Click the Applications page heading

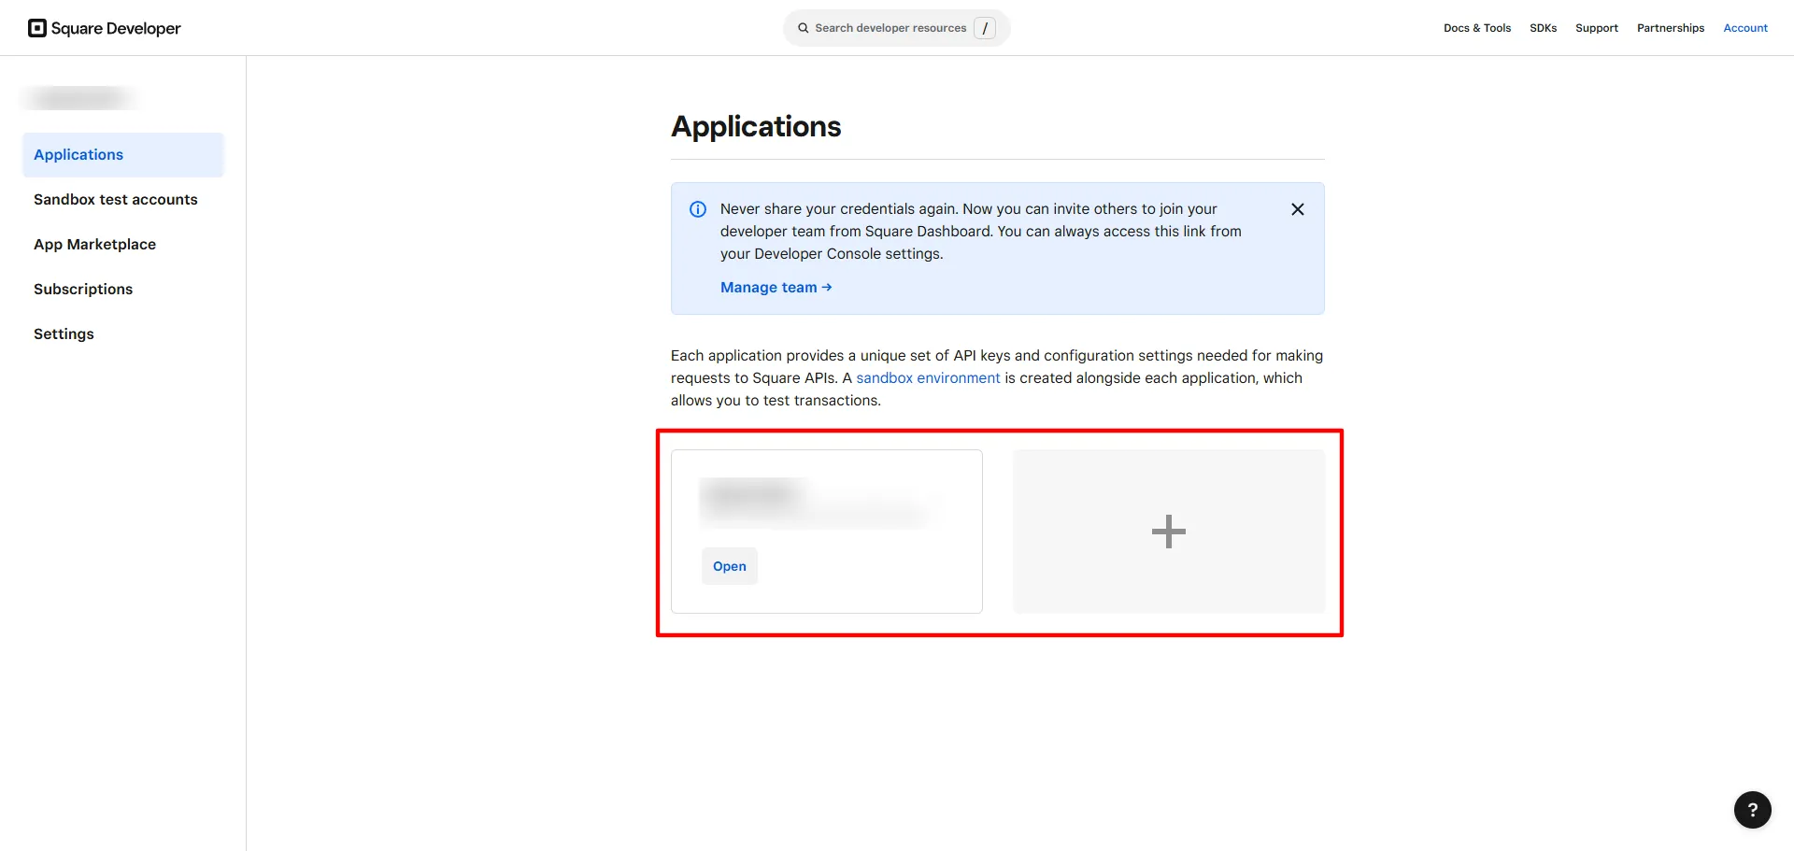pyautogui.click(x=756, y=127)
